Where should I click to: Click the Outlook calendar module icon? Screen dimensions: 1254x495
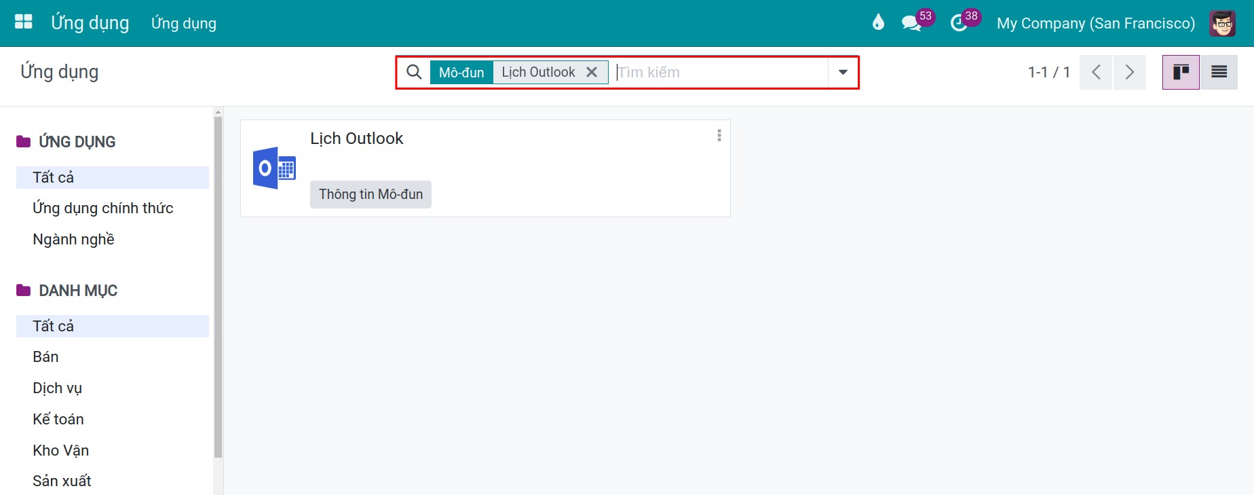click(x=275, y=168)
